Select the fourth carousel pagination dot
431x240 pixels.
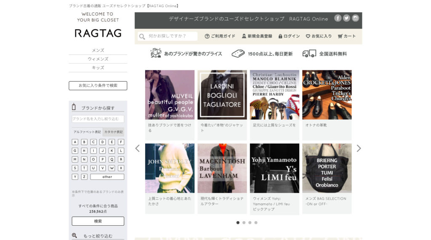256,223
